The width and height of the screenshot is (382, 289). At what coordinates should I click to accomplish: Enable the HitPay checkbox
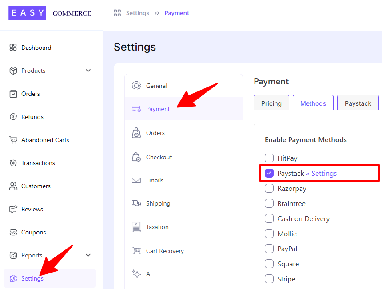[269, 158]
